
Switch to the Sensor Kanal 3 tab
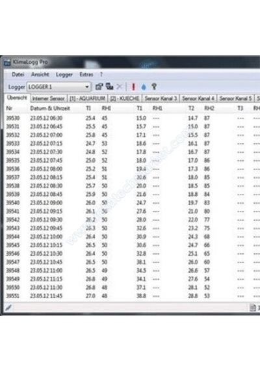[x=161, y=99]
